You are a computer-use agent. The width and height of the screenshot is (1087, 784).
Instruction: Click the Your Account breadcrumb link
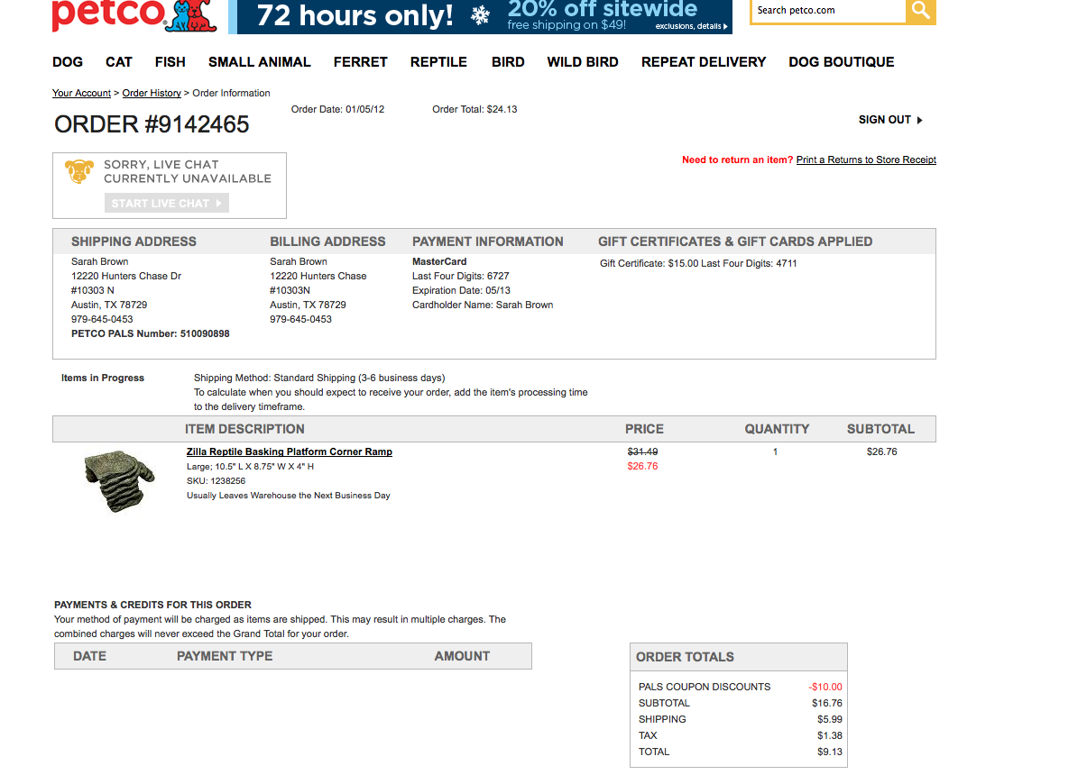[81, 93]
